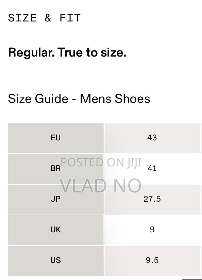Select the JP label cell
Image resolution: width=202 pixels, height=280 pixels.
[x=56, y=199]
